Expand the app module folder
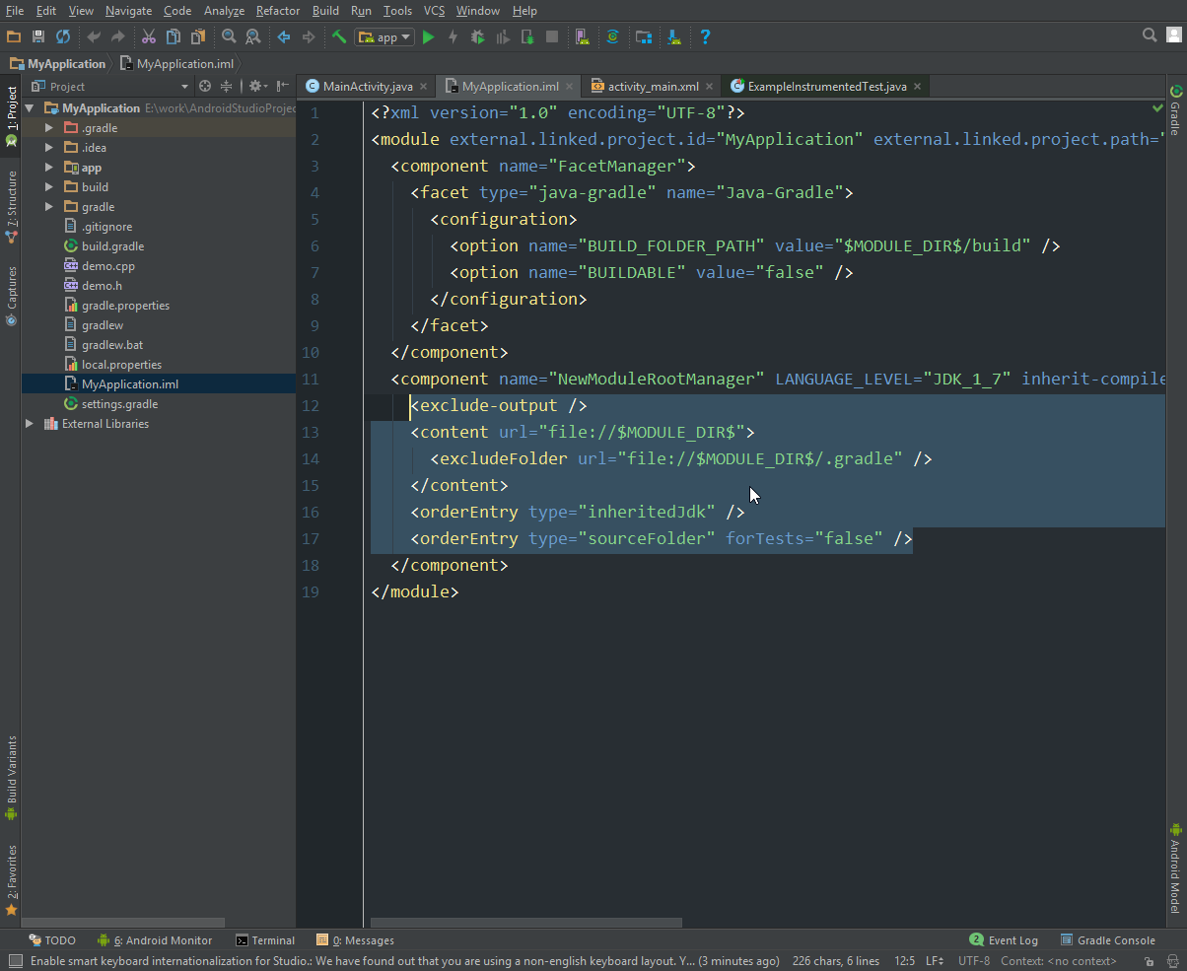This screenshot has width=1187, height=971. click(49, 168)
